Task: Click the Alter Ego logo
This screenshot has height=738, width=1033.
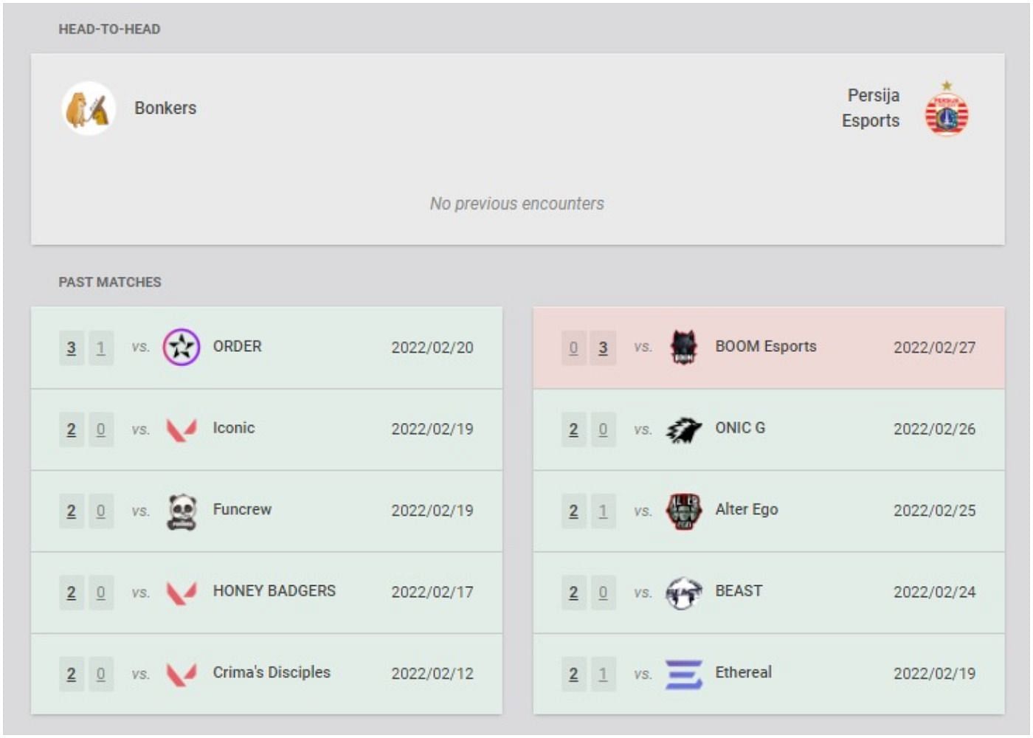Action: tap(683, 511)
